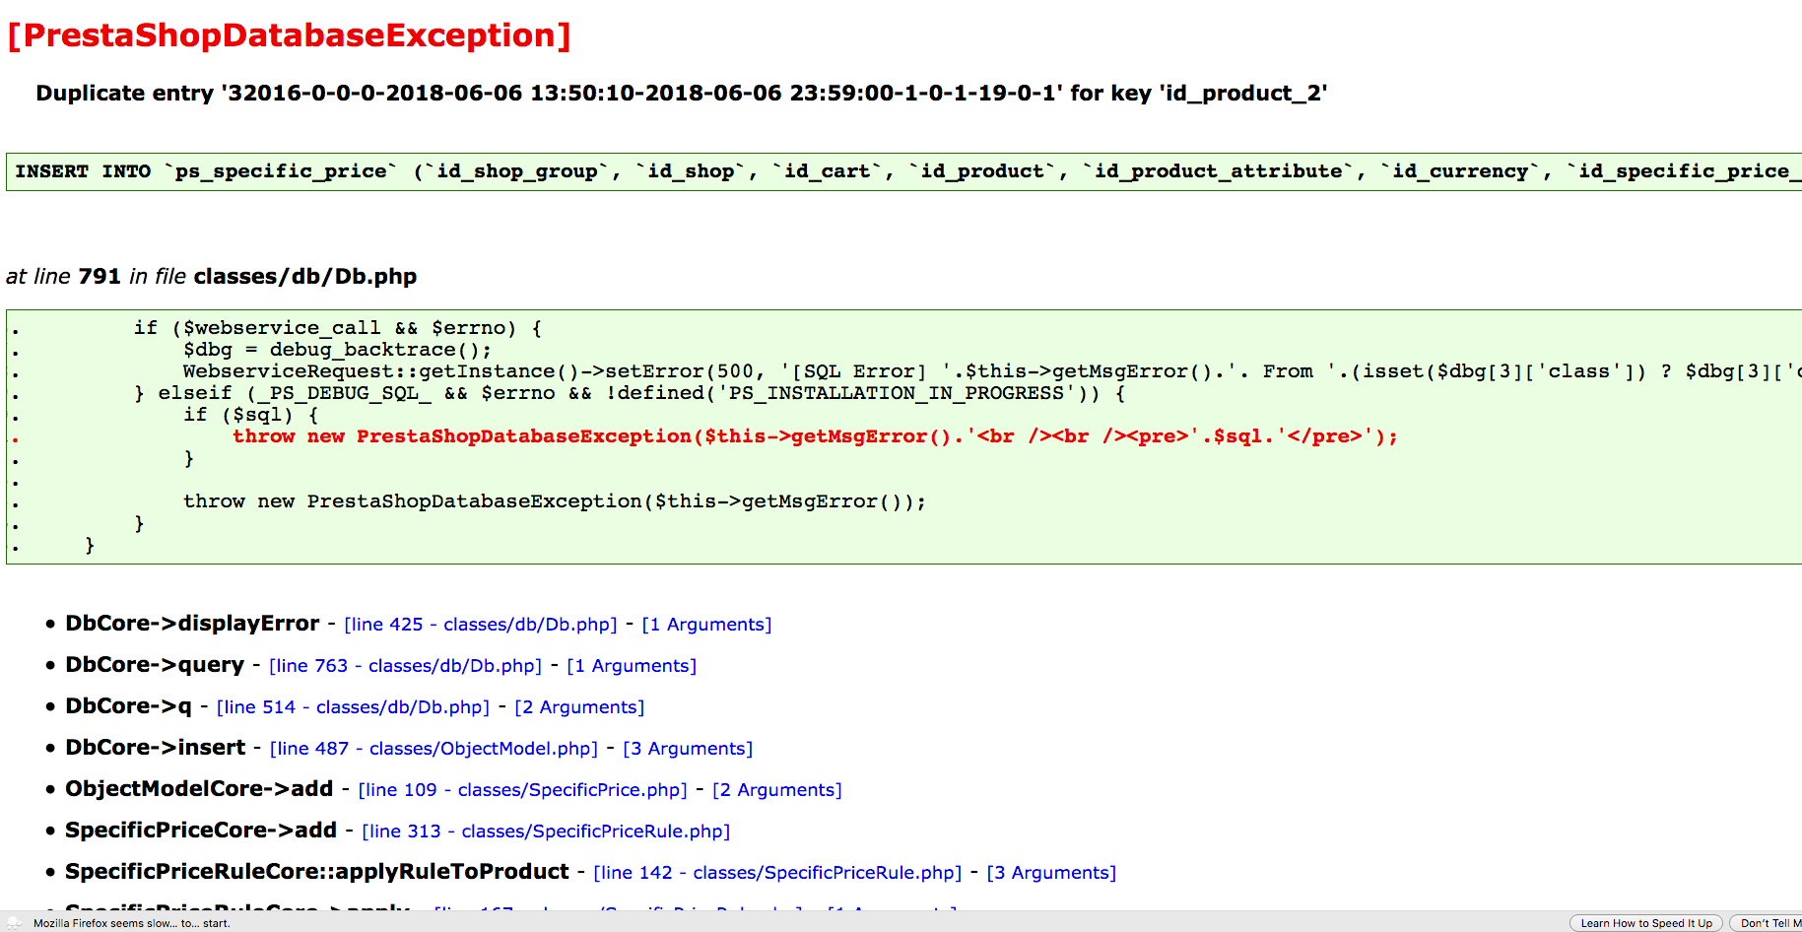Screen dimensions: 1802x932
Task: Click the INSERT INTO ps_specific_price SQL statement
Action: point(903,171)
